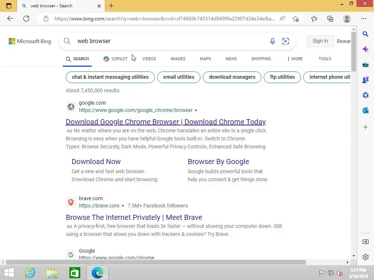The height and width of the screenshot is (280, 374).
Task: Open the browser profile avatar
Action: pyautogui.click(x=347, y=19)
